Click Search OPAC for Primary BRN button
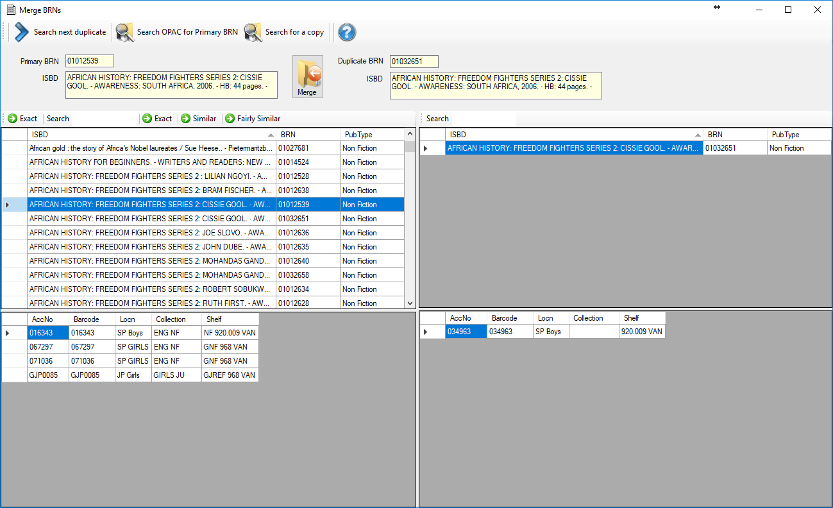 coord(177,32)
